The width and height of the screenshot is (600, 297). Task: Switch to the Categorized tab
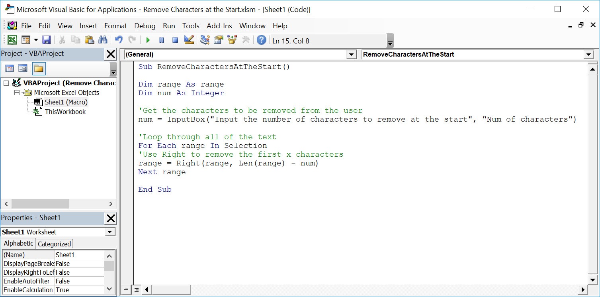pos(54,244)
